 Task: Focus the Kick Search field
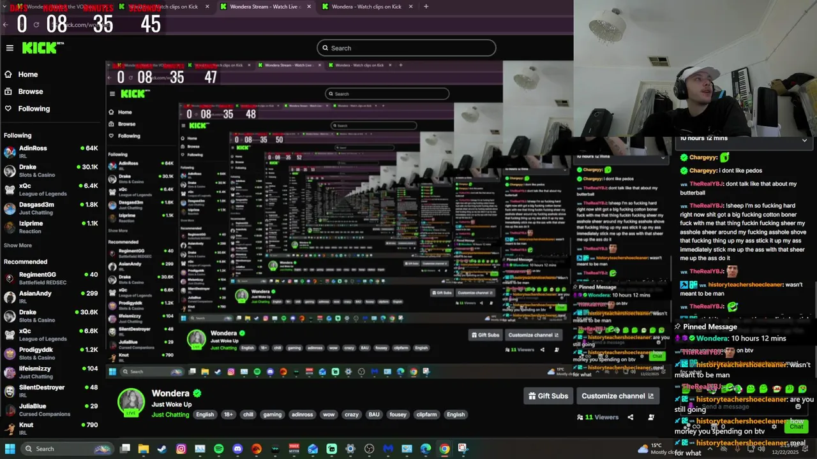point(406,48)
